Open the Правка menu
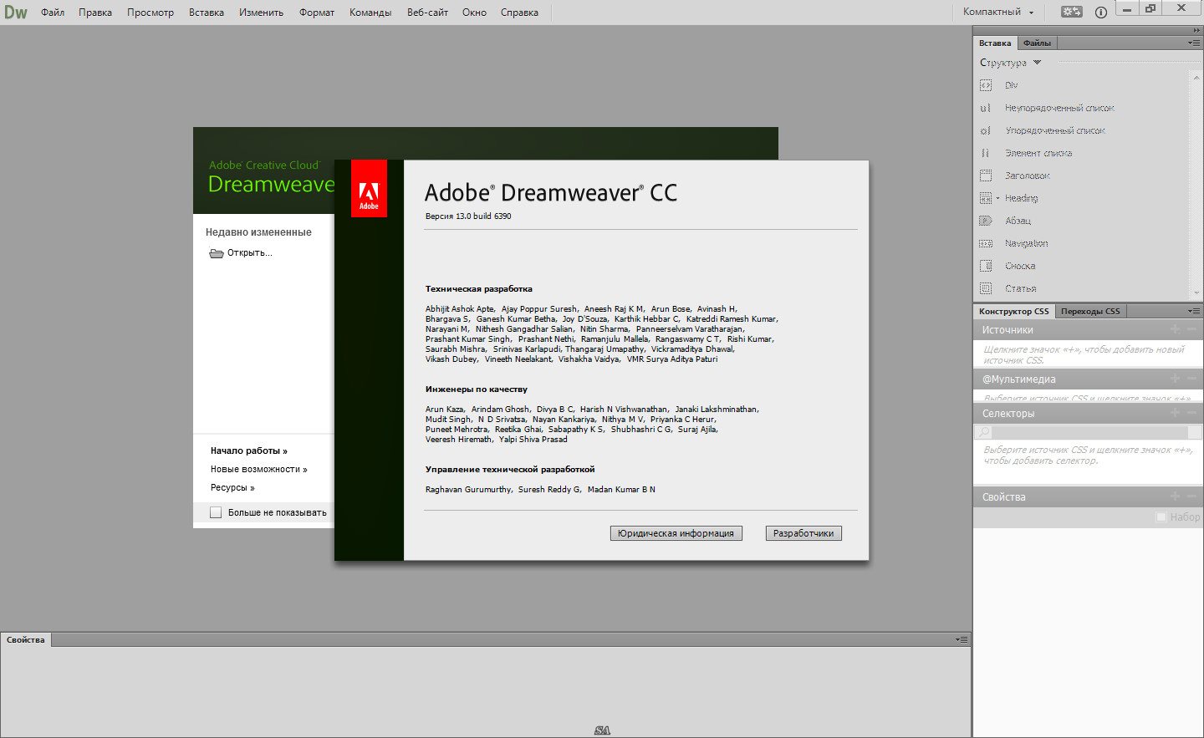Screen dimensions: 1204x738 click(x=95, y=13)
